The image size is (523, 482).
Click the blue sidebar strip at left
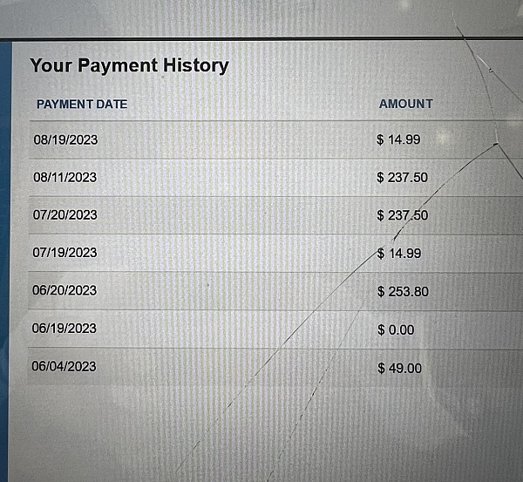click(5, 261)
